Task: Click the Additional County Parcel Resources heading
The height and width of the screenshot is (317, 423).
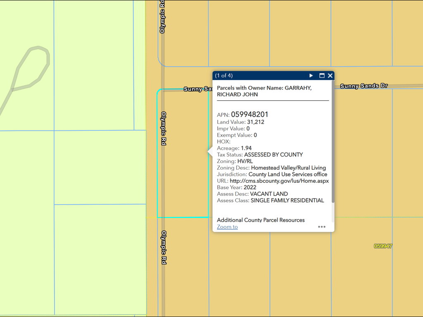Action: point(261,220)
